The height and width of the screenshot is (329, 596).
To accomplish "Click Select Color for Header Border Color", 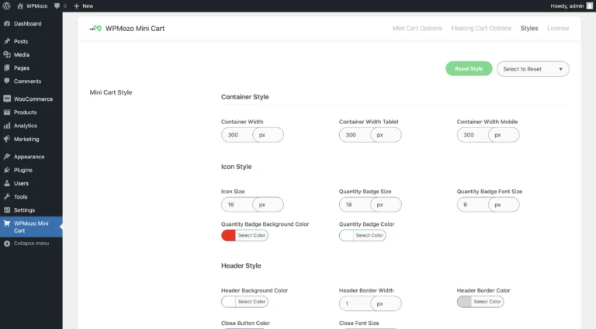I will pyautogui.click(x=487, y=301).
